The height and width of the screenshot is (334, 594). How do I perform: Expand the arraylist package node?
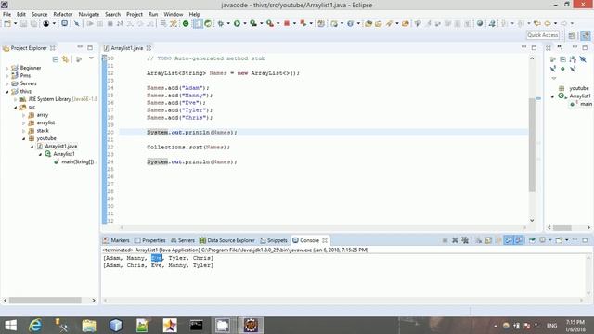[x=23, y=123]
